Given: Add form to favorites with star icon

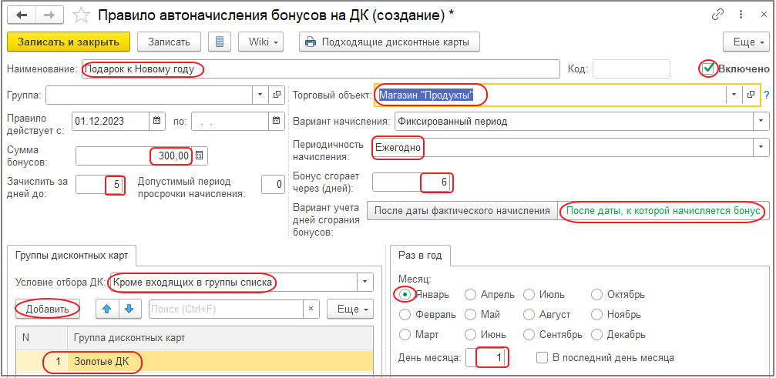Looking at the screenshot, I should [x=80, y=15].
